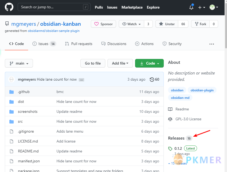Click Go to file button
Image resolution: width=227 pixels, height=172 pixels.
point(93,63)
